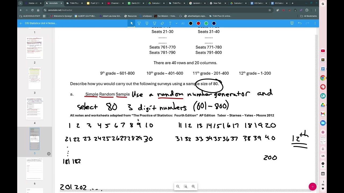Open page 2 thumbnail
344x193 pixels.
click(x=34, y=48)
